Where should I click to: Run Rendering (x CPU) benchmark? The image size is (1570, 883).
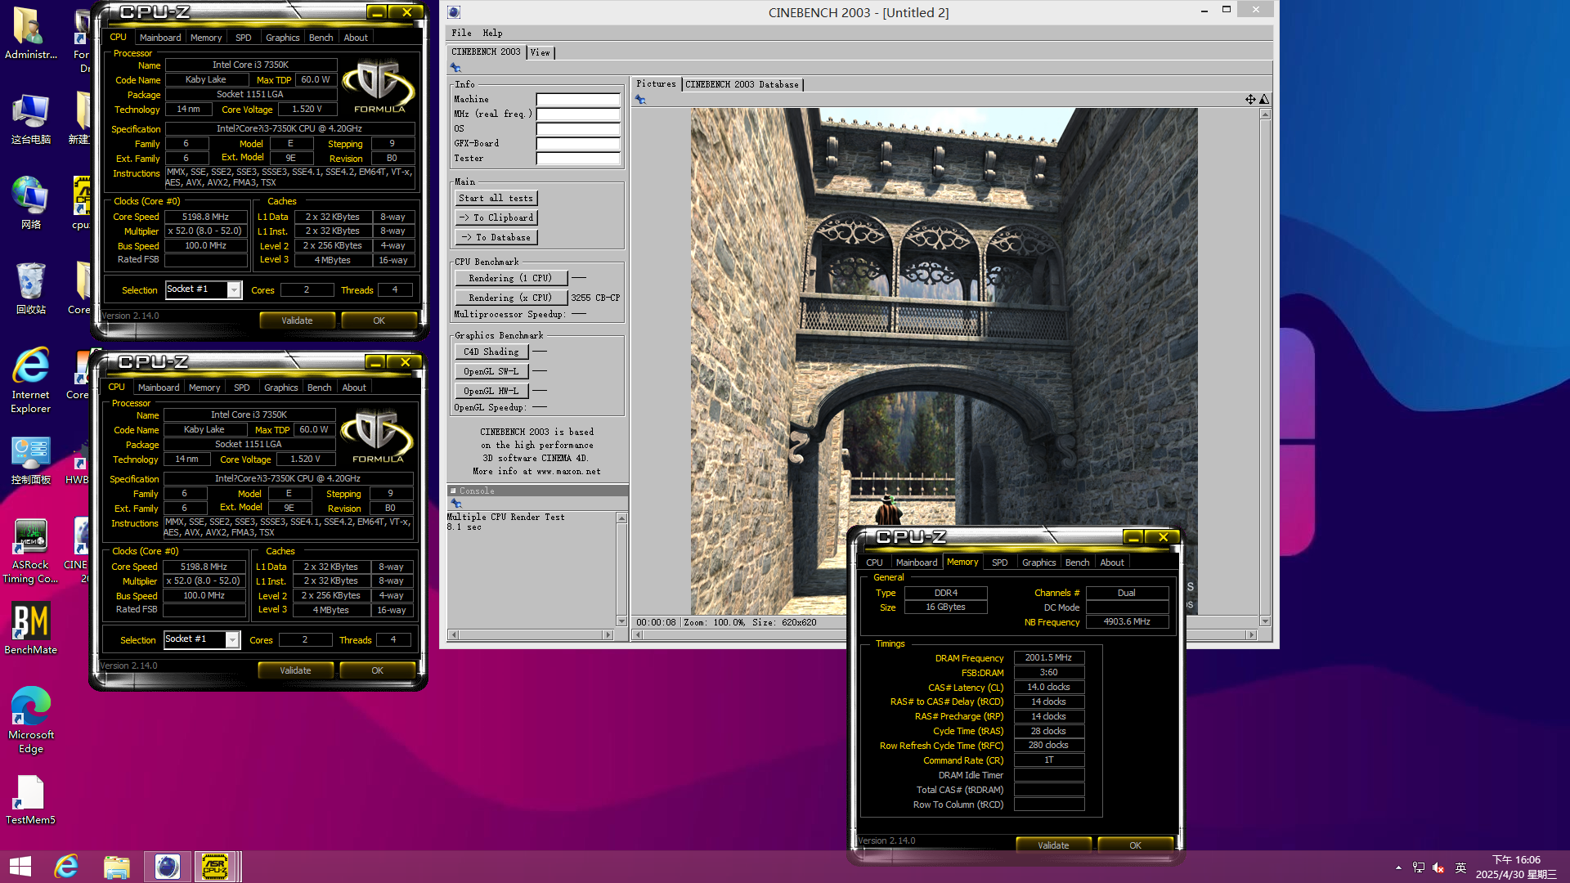point(510,298)
